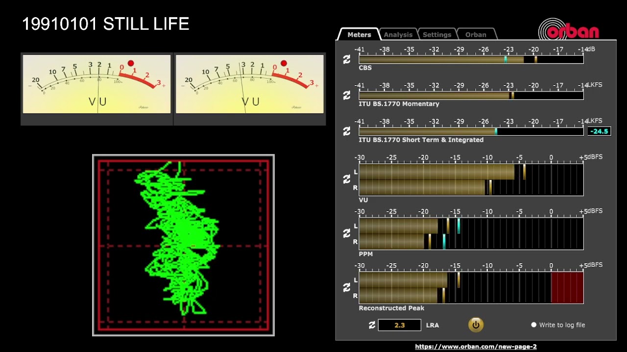
Task: Click the left analog VU meter
Action: pyautogui.click(x=97, y=84)
